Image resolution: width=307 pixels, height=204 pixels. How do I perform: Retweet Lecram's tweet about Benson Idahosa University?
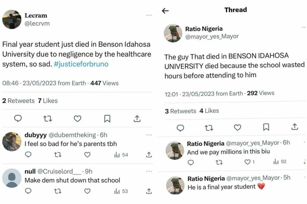(x=48, y=119)
